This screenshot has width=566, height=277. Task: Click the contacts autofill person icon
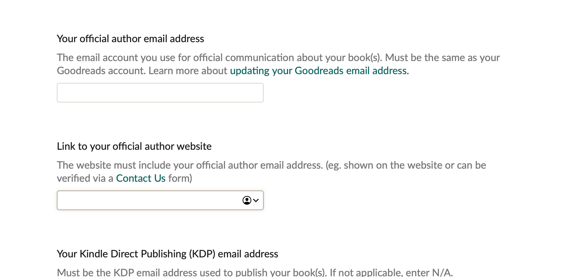[x=247, y=200]
